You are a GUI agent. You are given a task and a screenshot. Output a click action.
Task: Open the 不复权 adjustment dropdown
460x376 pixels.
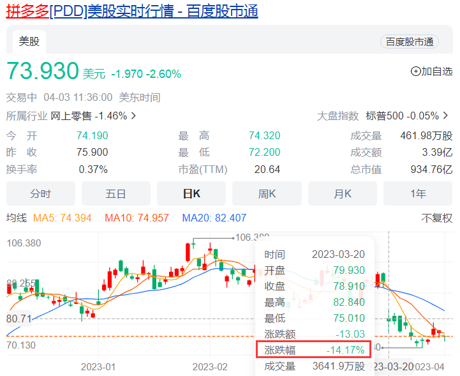[x=437, y=218]
